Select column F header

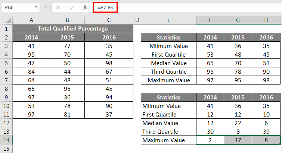(210, 20)
